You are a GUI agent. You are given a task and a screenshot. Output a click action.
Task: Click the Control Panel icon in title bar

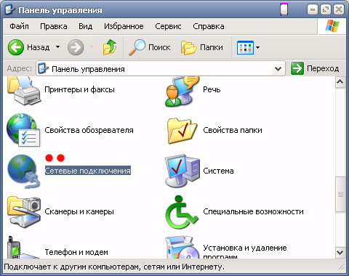[10, 10]
